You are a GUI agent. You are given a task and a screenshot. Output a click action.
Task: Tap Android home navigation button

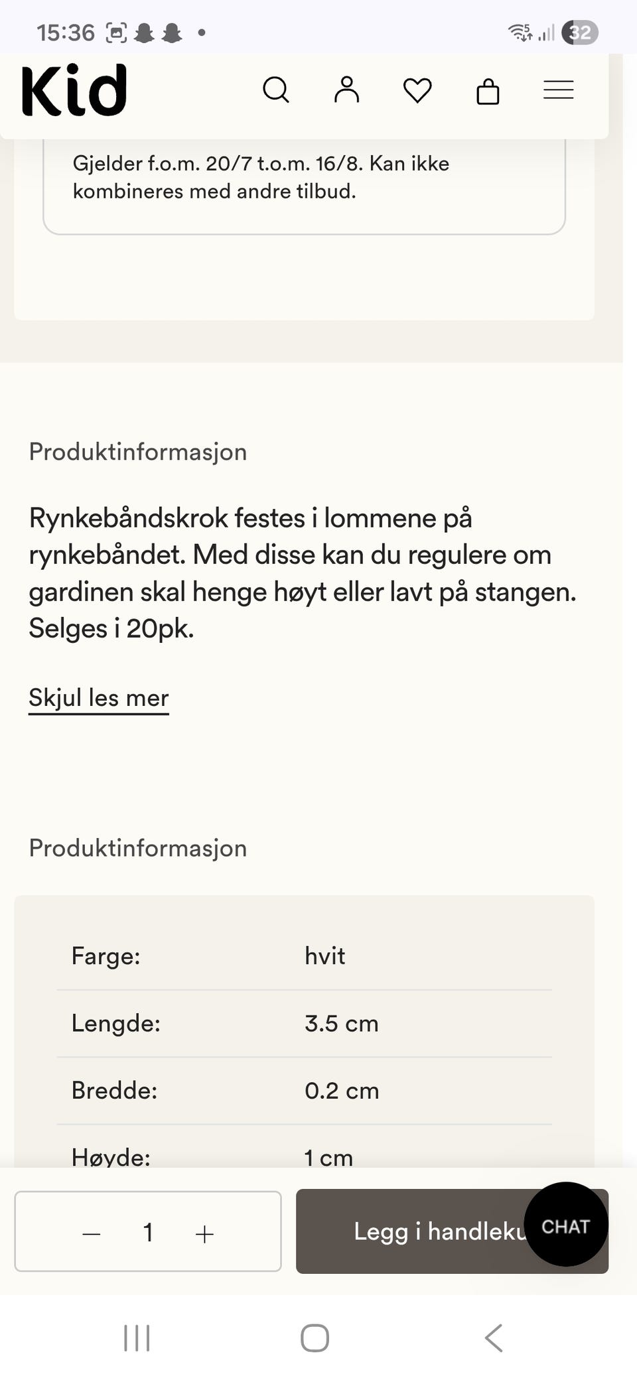click(x=315, y=1338)
